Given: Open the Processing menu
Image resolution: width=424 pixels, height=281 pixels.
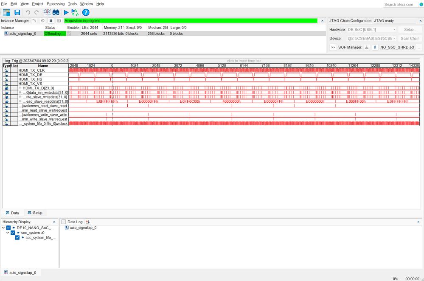Looking at the screenshot, I should pos(56,4).
